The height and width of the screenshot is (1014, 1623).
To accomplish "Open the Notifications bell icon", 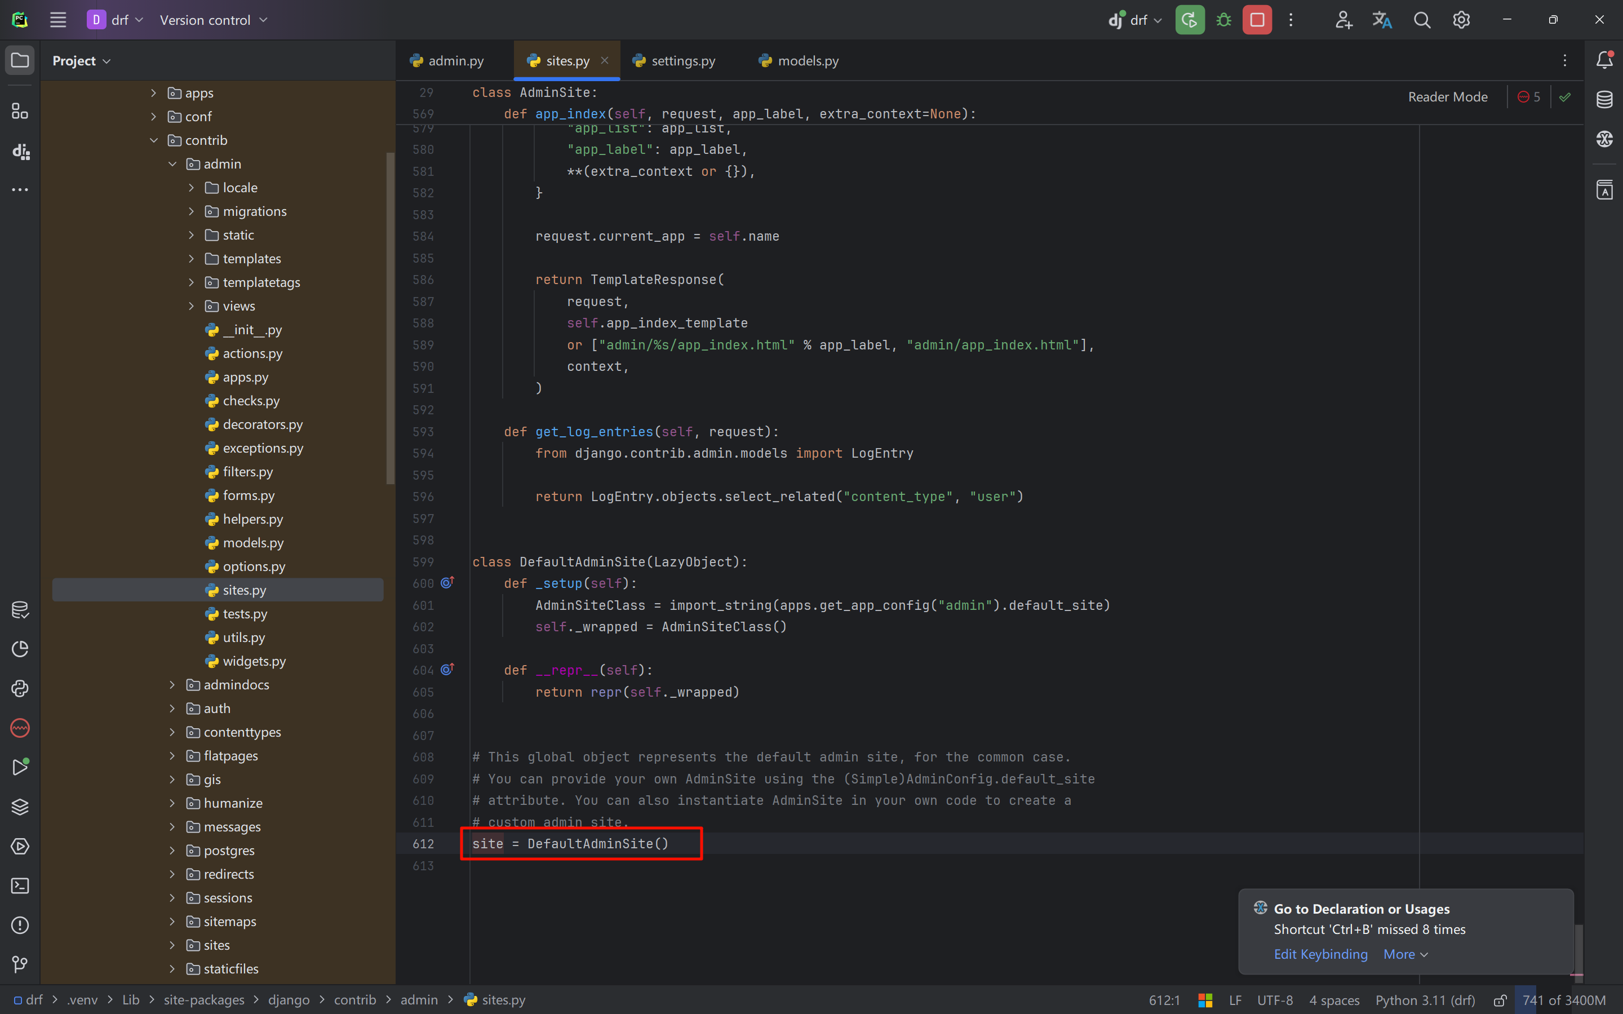I will tap(1604, 60).
